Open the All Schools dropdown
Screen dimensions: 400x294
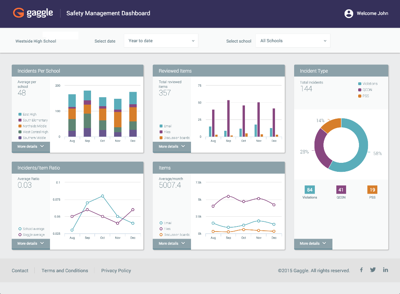[293, 40]
